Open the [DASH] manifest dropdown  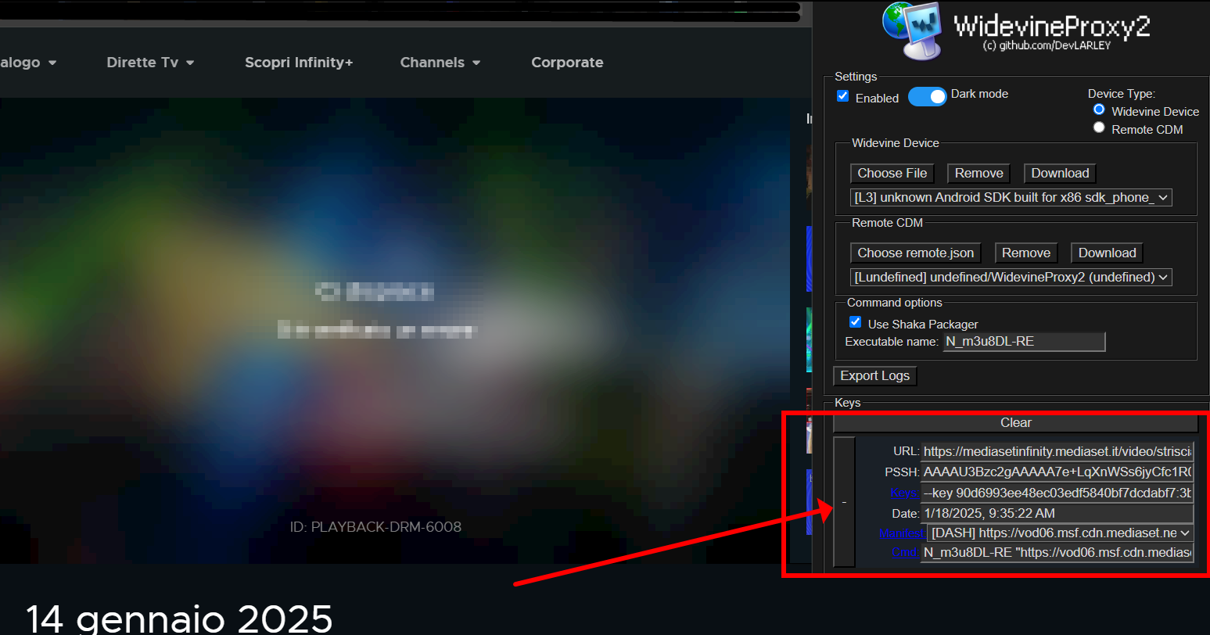tap(1061, 533)
